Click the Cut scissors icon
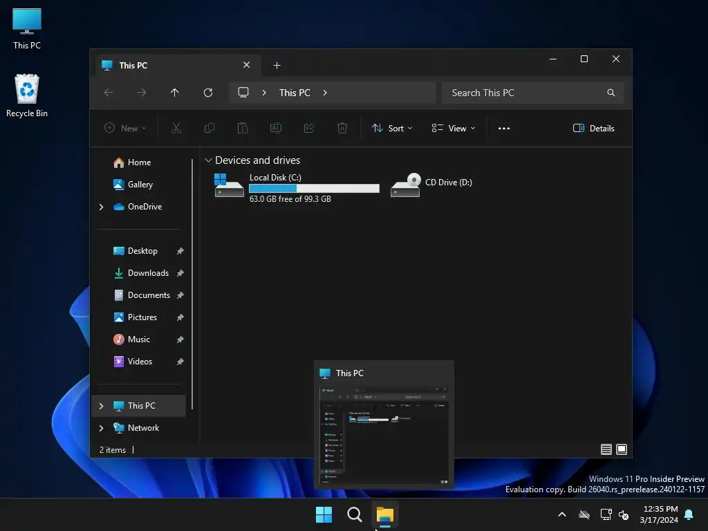The width and height of the screenshot is (708, 531). pos(176,128)
